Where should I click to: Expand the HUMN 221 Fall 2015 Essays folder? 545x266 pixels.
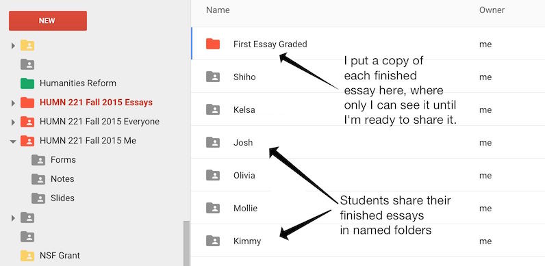pos(13,103)
